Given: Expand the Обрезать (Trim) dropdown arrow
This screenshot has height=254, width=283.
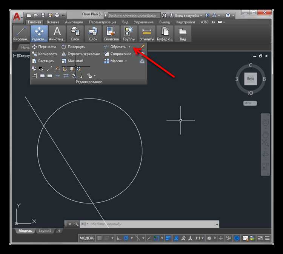Looking at the screenshot, I should point(129,47).
